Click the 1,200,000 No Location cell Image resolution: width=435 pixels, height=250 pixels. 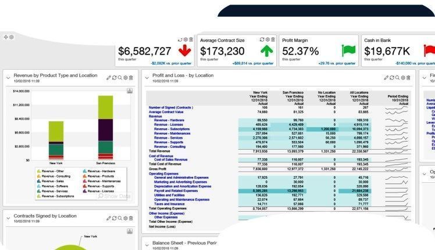[x=322, y=129]
